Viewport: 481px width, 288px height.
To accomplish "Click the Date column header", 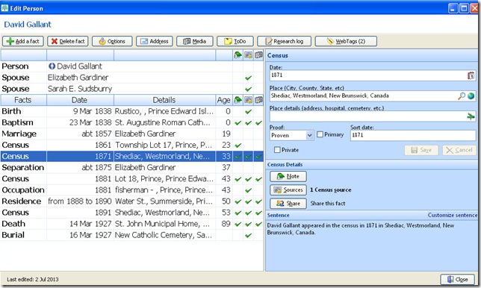I will point(80,100).
